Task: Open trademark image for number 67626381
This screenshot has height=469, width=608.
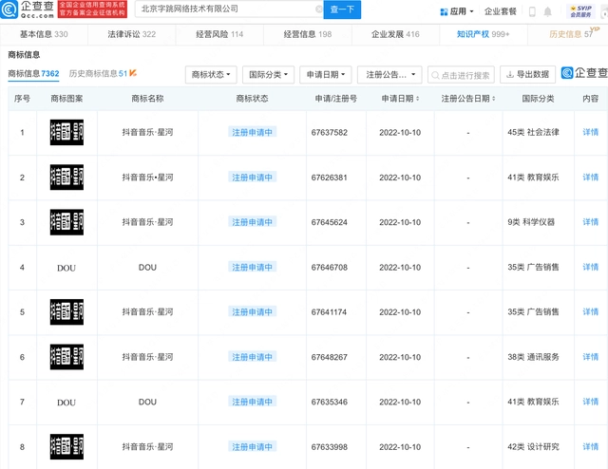Action: (x=66, y=178)
